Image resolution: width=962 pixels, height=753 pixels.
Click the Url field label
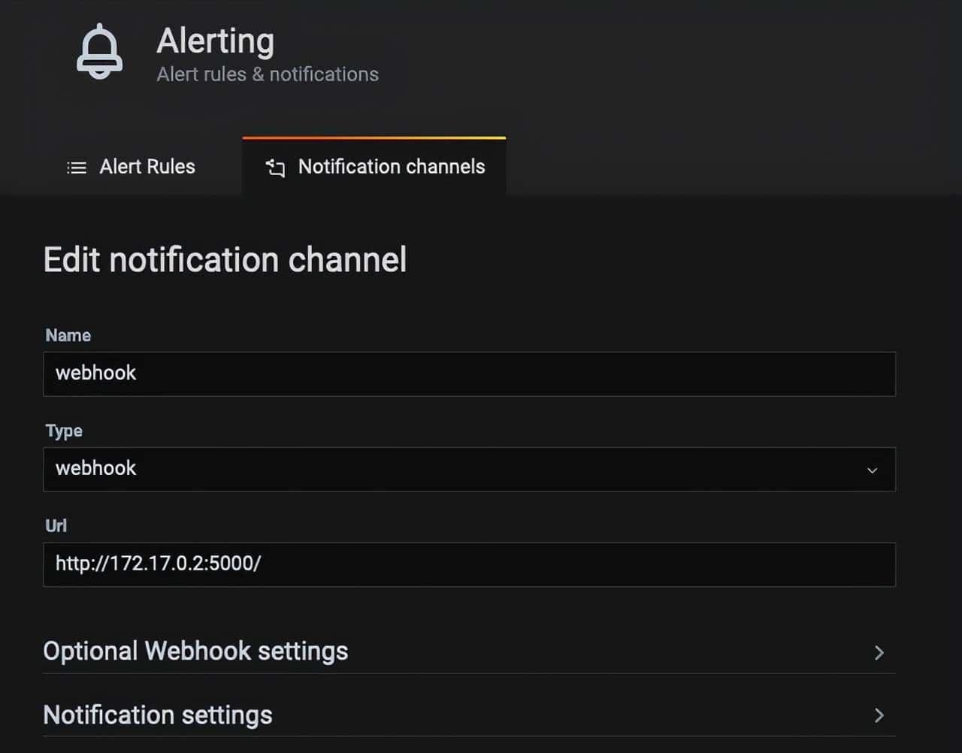tap(56, 525)
